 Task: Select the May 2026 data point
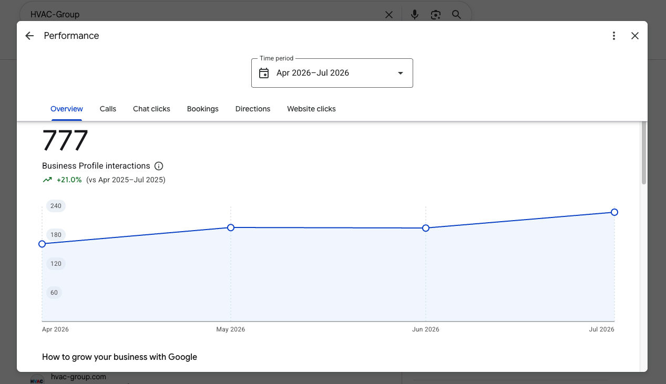231,227
